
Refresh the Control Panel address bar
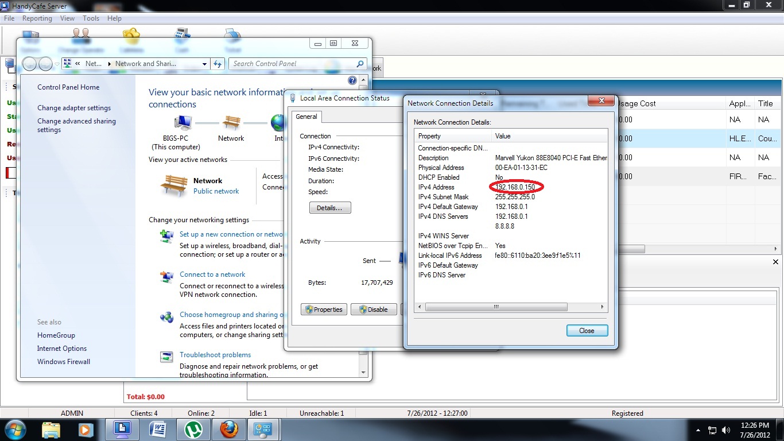(x=218, y=64)
